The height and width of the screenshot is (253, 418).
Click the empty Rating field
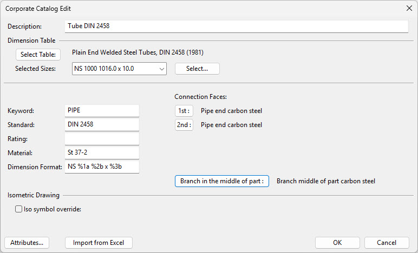[101, 139]
